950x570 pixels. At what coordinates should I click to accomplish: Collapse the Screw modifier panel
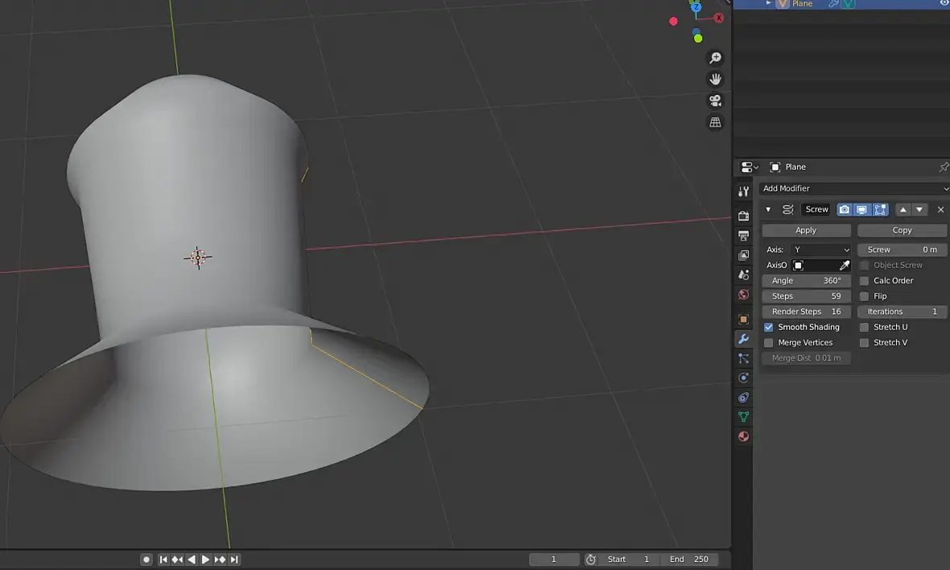point(768,209)
